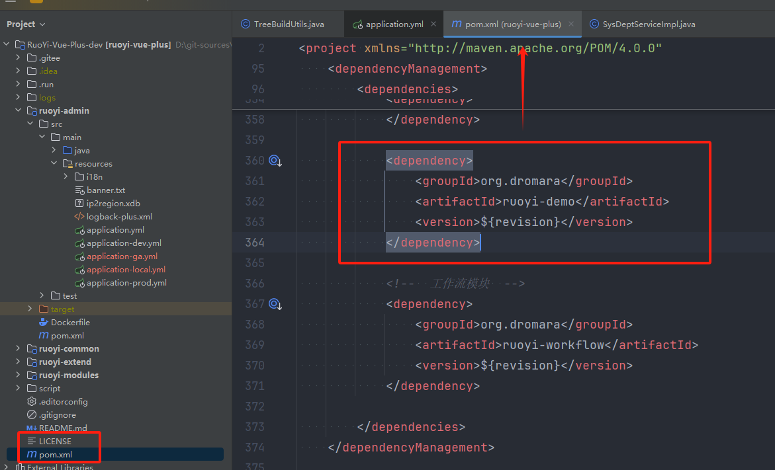Click closing dependencies tag on line 373
This screenshot has height=470, width=775.
pyautogui.click(x=411, y=427)
